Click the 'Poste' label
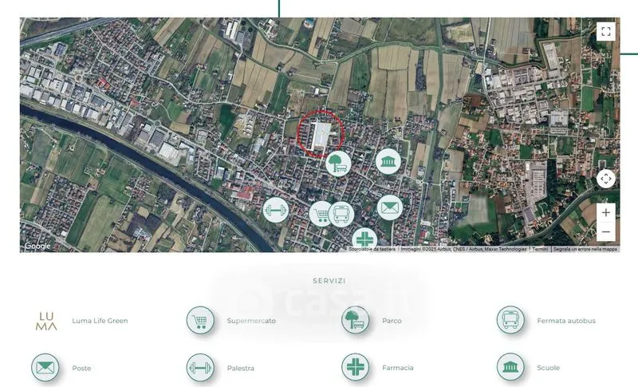The height and width of the screenshot is (387, 638). tap(81, 368)
